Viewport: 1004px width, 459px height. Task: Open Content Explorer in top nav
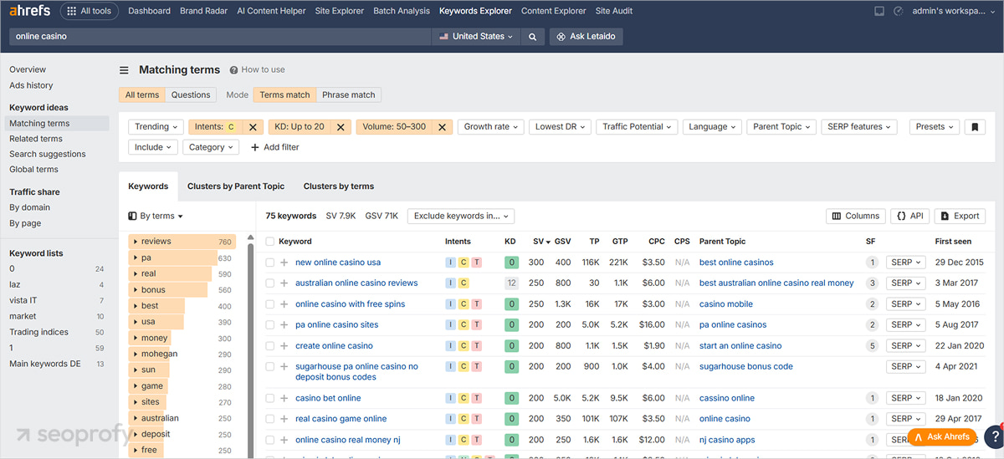pyautogui.click(x=553, y=12)
